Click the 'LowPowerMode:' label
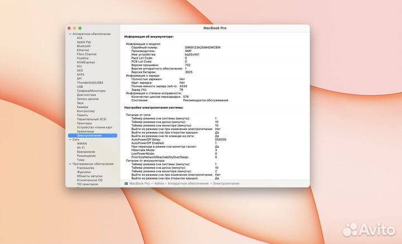Screen dimensions: 402x244 (143, 153)
